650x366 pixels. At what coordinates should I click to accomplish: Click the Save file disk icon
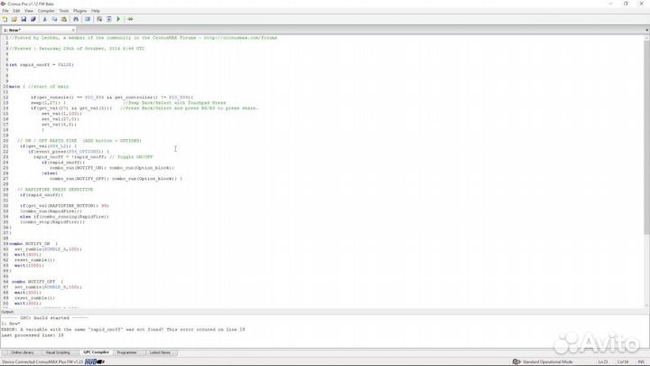coord(24,19)
